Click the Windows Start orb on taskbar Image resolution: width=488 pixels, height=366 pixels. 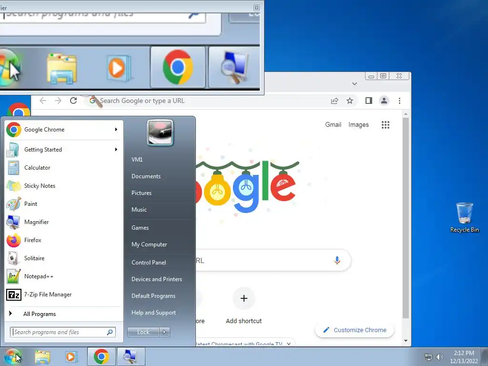[x=12, y=356]
